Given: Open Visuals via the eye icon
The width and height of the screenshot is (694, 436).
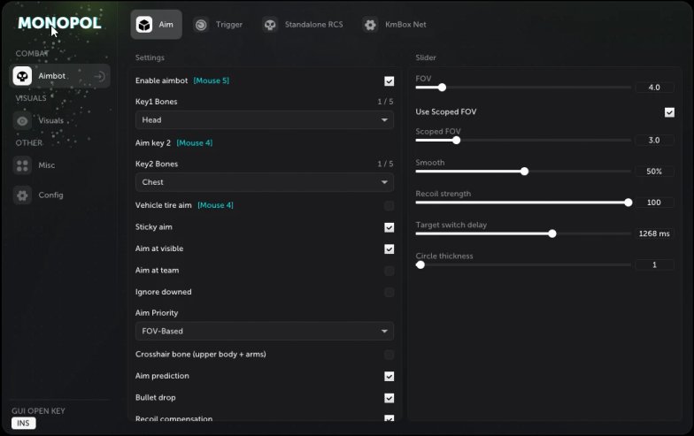Looking at the screenshot, I should coord(22,120).
